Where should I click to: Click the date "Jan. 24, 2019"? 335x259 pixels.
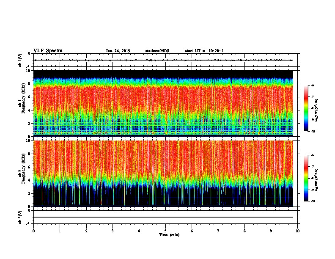click(118, 51)
